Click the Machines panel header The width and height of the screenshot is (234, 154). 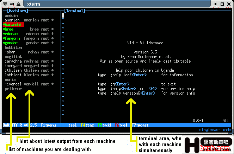[17, 11]
